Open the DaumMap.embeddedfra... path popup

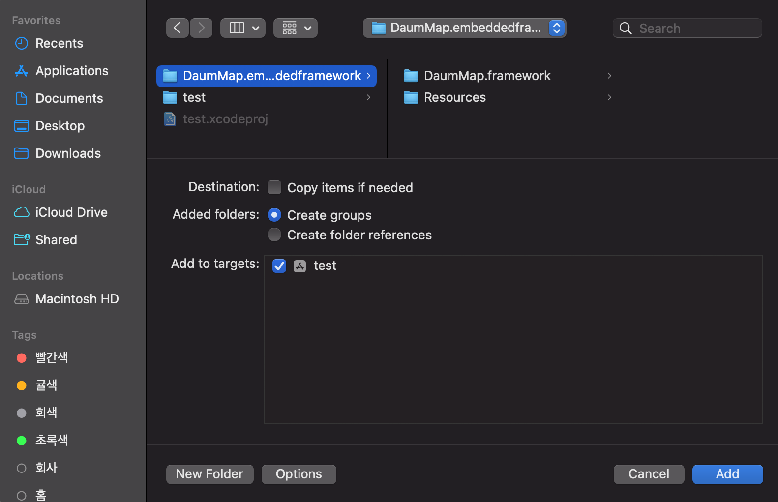[x=465, y=28]
